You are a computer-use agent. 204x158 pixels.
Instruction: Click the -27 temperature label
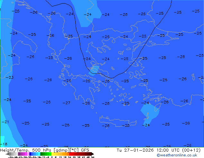point(66,103)
